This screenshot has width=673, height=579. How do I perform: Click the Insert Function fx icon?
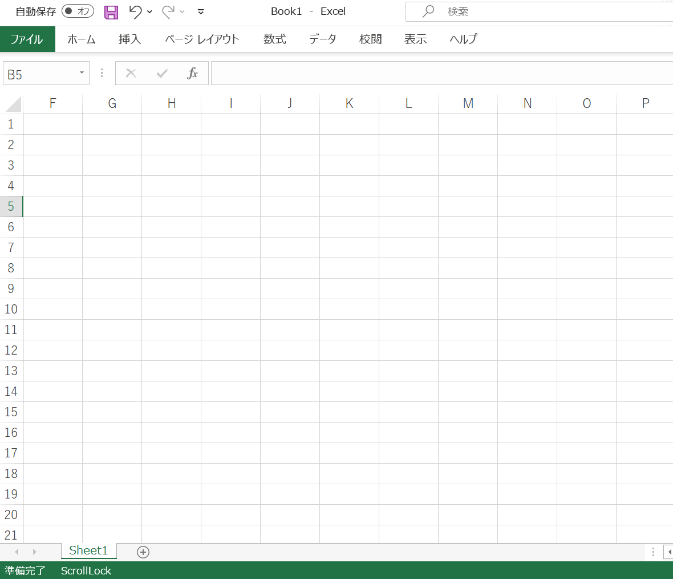pyautogui.click(x=193, y=73)
